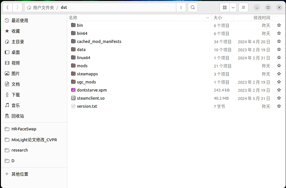This screenshot has width=286, height=188.
Task: Open 回收站 in the sidebar
Action: pos(34,116)
